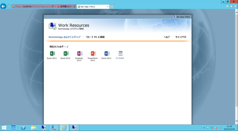The image size is (238, 131).
Task: Open the server tools taskbar icon
Action: coord(54,128)
